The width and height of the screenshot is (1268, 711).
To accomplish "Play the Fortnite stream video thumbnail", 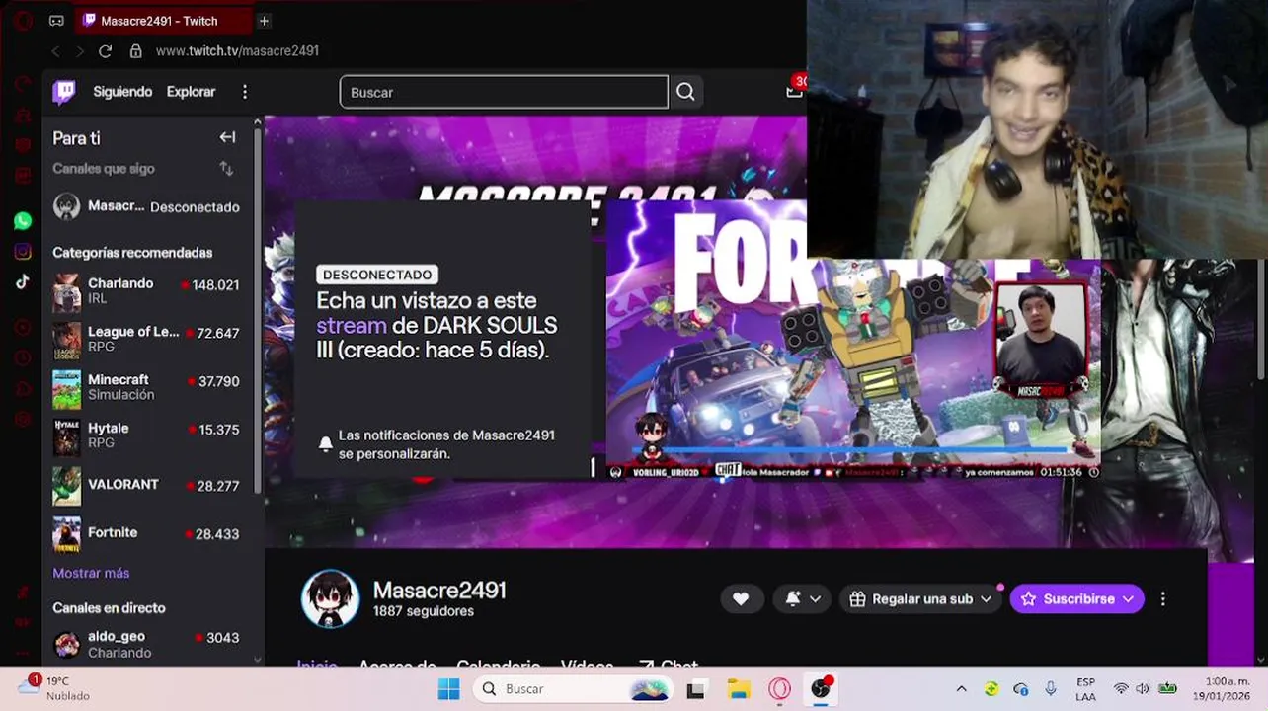I will pos(853,341).
